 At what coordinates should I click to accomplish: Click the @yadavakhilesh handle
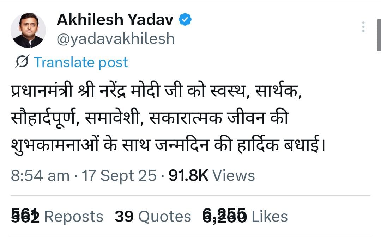[116, 39]
